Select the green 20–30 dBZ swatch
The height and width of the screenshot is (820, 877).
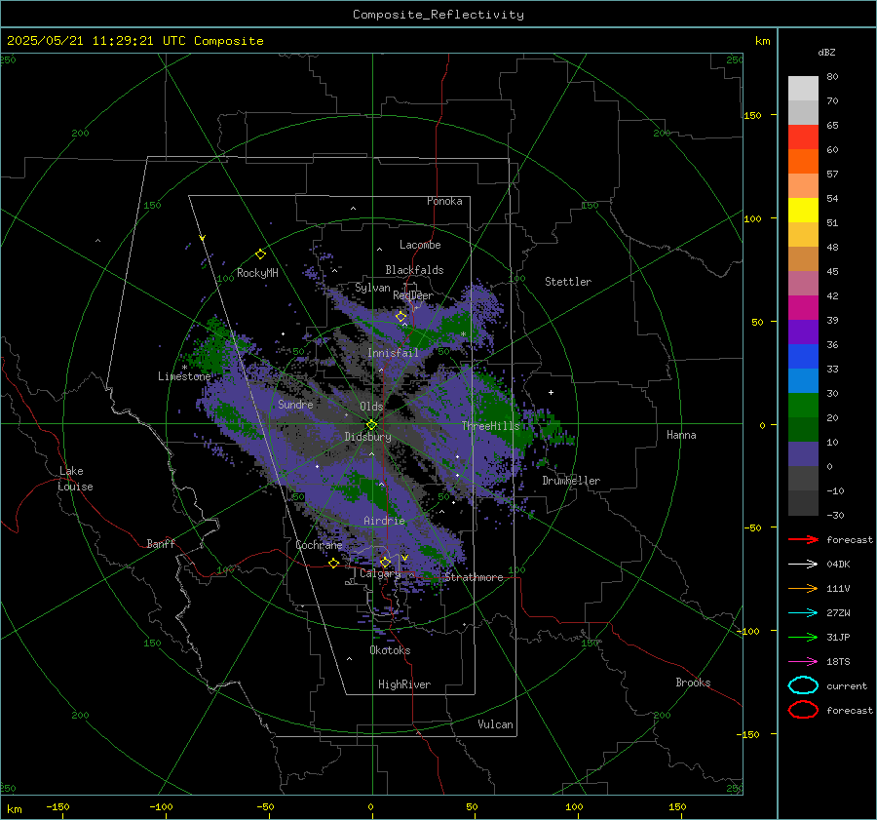tap(803, 406)
